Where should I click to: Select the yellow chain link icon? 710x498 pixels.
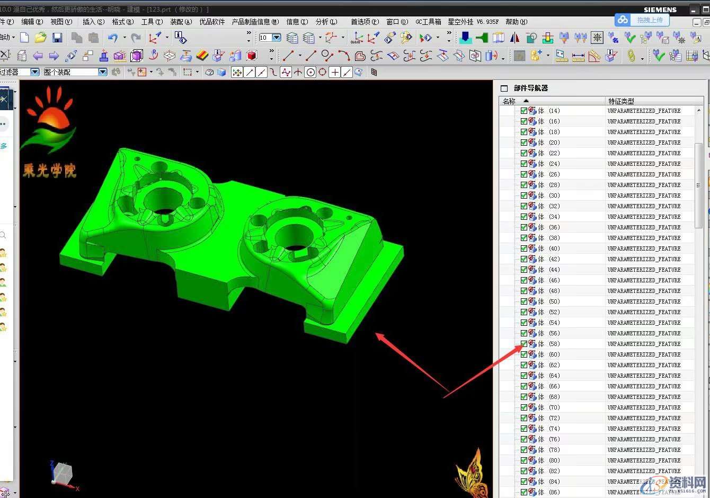click(631, 56)
